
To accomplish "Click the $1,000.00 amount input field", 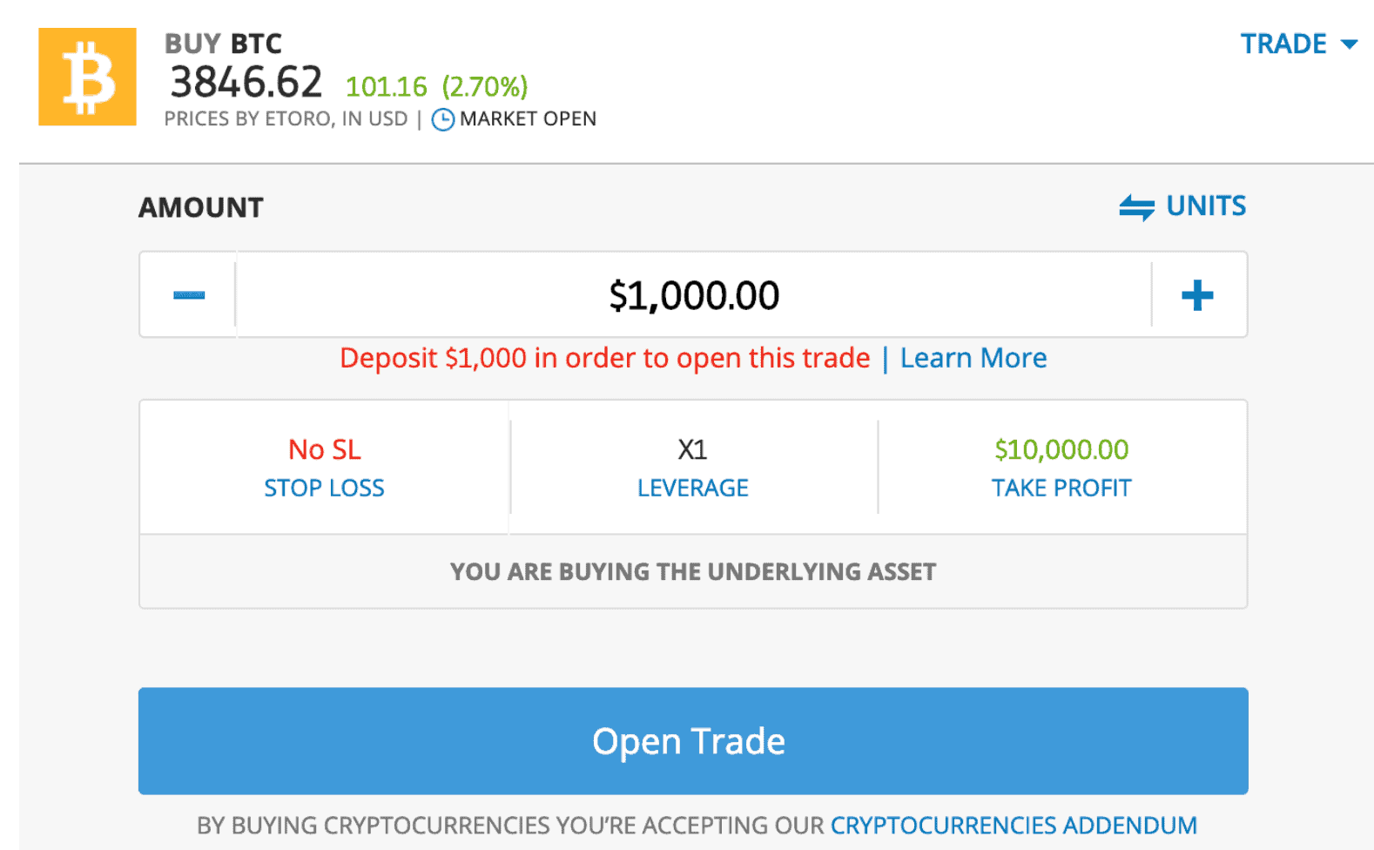I will [x=694, y=295].
